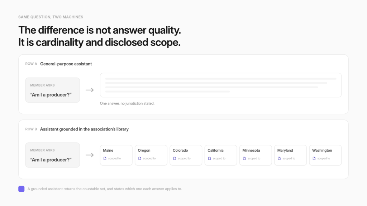Select the Oregon state name
Screen dimensions: 367x206
click(x=144, y=151)
